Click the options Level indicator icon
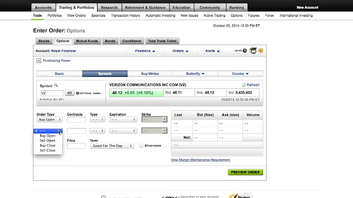This screenshot has height=198, width=353. point(241,50)
